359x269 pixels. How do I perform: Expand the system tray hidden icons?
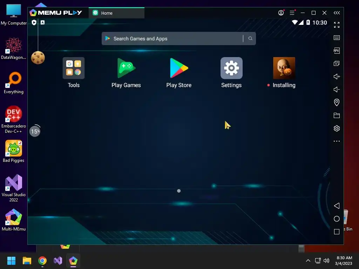[x=308, y=261]
